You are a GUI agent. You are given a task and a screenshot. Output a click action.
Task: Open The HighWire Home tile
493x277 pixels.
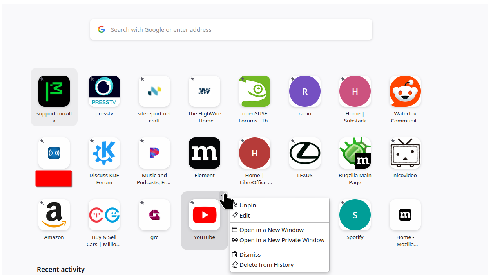[205, 91]
